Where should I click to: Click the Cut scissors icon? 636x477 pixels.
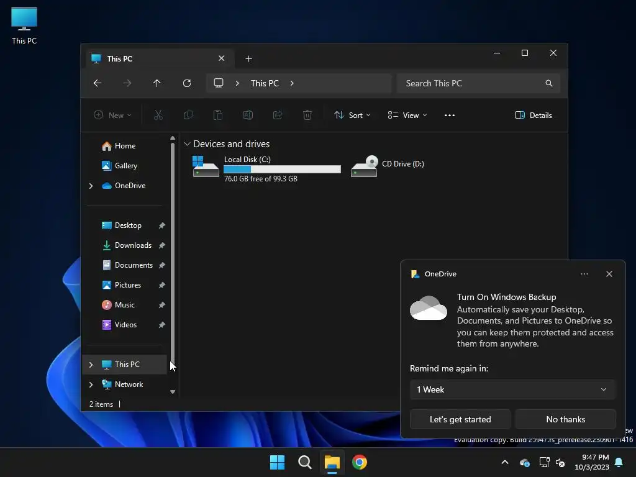(x=158, y=115)
